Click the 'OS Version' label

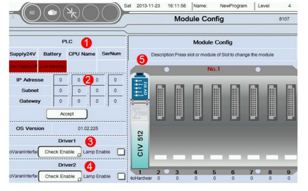[x=30, y=128]
